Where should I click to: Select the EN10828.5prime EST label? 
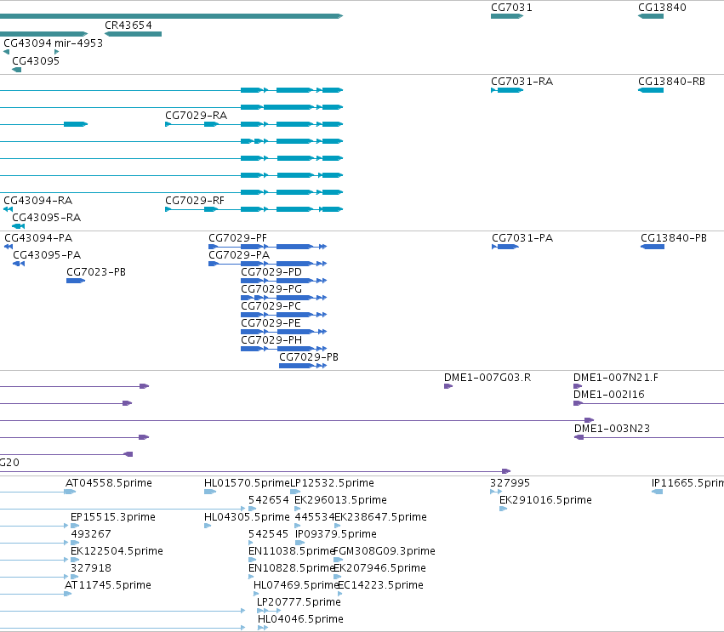[291, 568]
